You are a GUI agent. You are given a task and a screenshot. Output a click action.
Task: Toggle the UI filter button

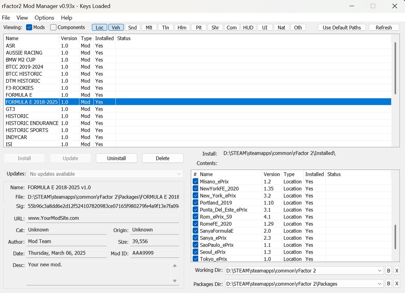pyautogui.click(x=265, y=28)
